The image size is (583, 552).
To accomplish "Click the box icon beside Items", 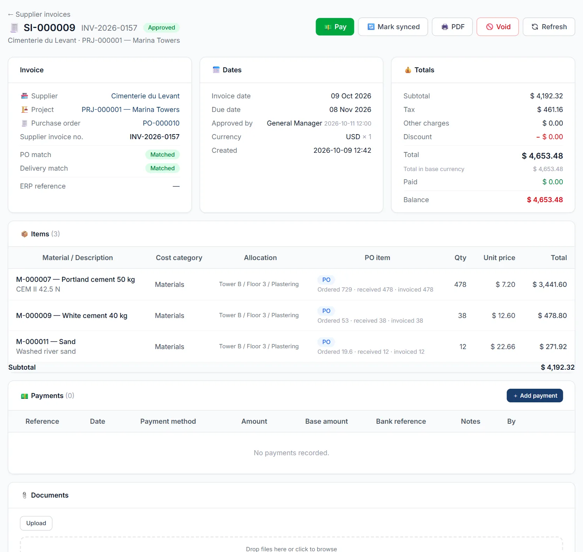I will [x=24, y=234].
